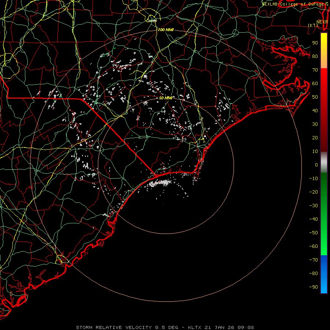Select the 0 knots scale value

pos(316,165)
